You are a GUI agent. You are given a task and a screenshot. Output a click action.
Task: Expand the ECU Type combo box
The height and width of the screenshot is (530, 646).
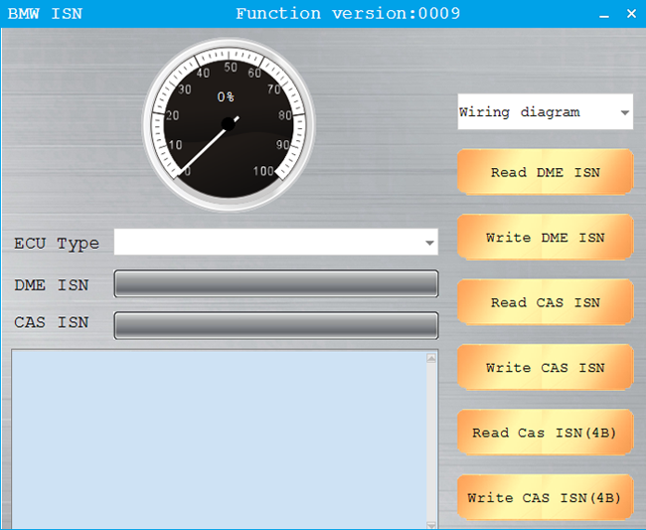tap(276, 242)
